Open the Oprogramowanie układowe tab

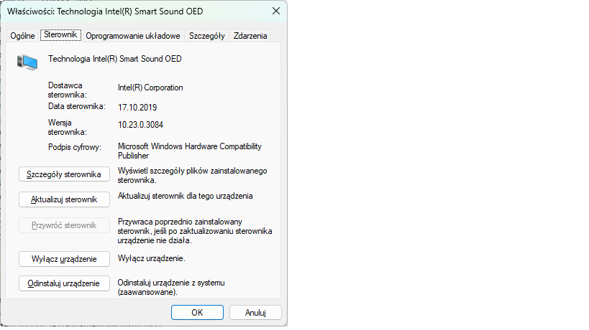133,36
